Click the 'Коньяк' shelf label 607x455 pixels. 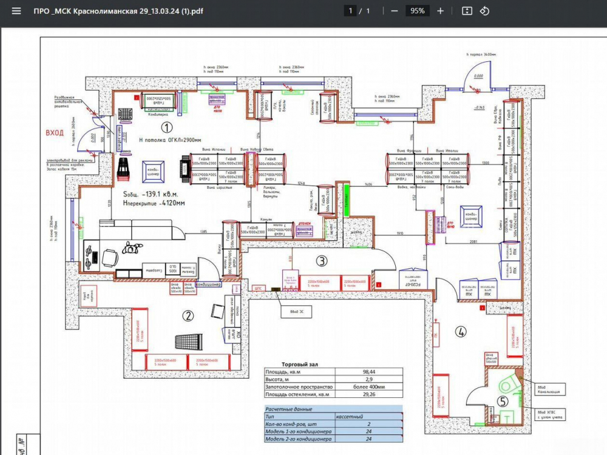[x=266, y=220]
